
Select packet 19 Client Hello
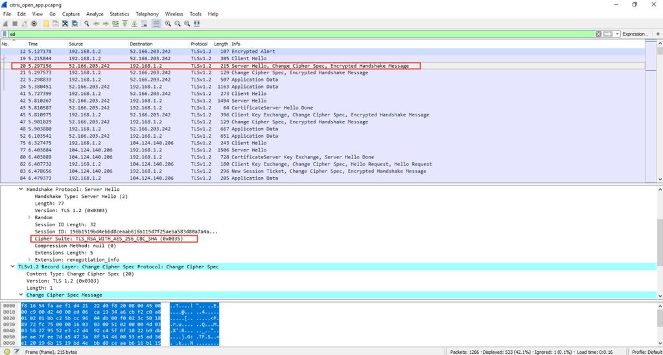[323, 59]
